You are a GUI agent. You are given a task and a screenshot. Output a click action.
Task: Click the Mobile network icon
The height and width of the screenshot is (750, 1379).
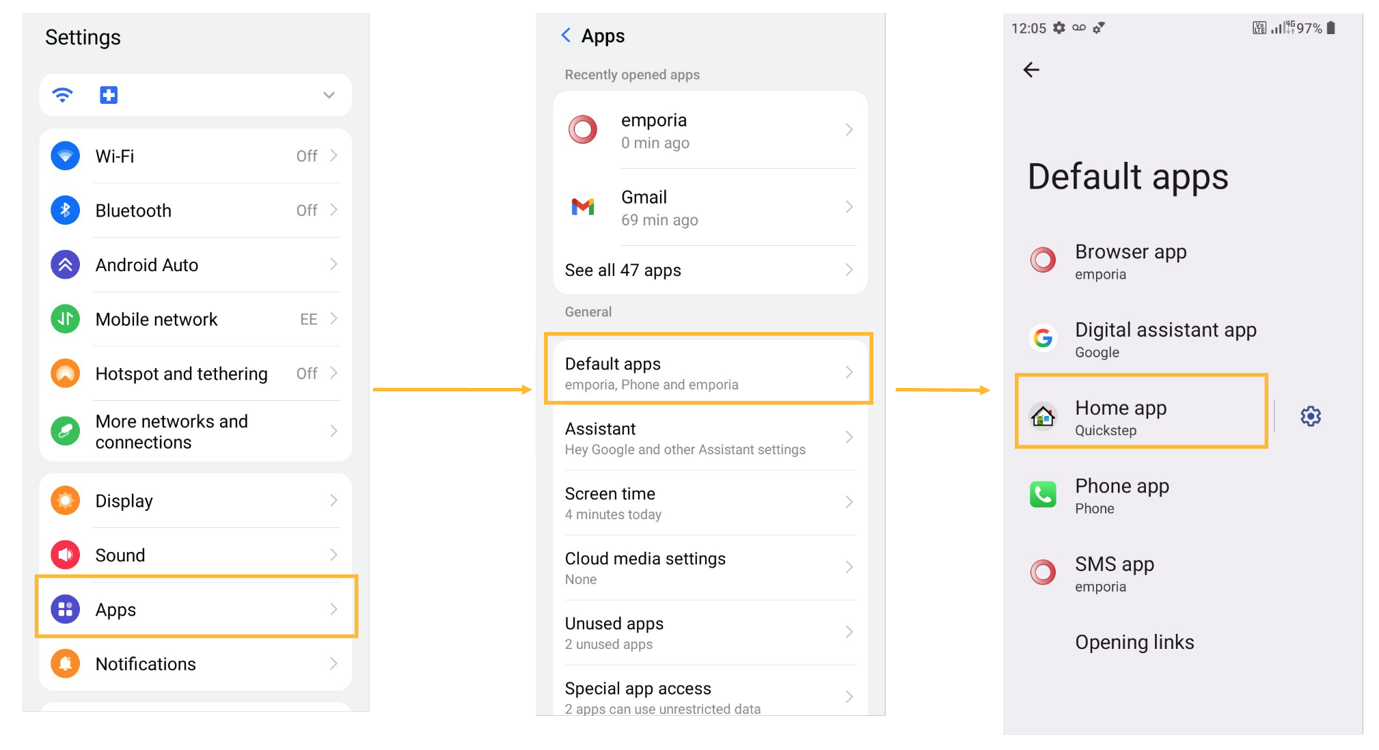[64, 319]
